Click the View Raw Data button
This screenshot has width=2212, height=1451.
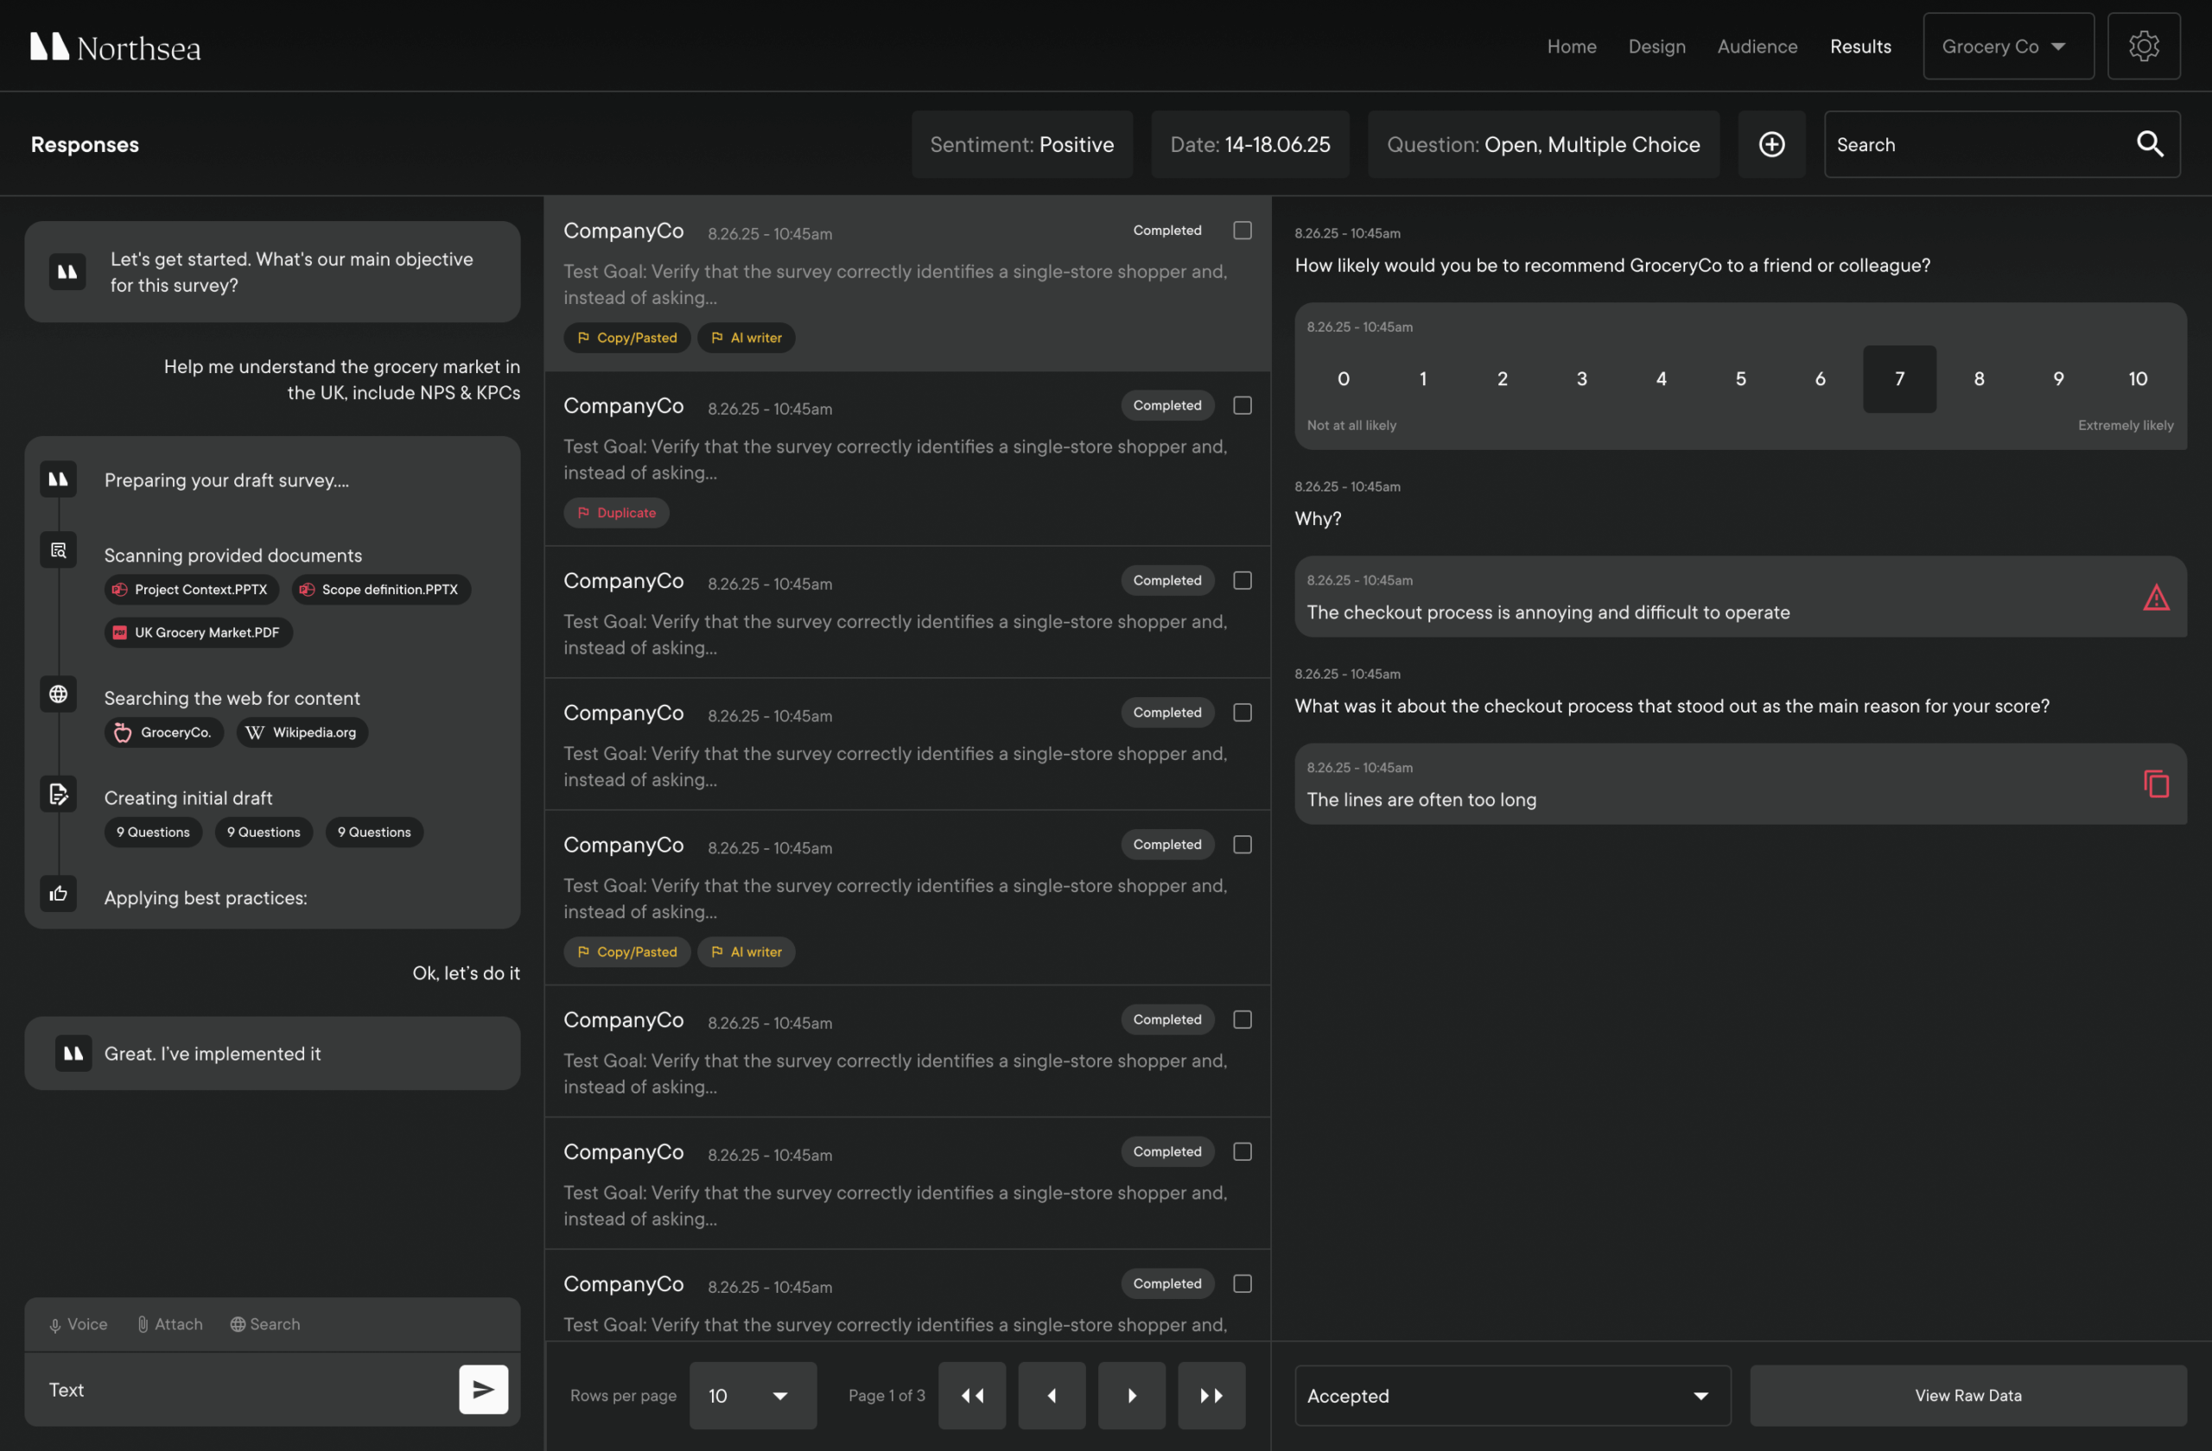click(x=1967, y=1395)
